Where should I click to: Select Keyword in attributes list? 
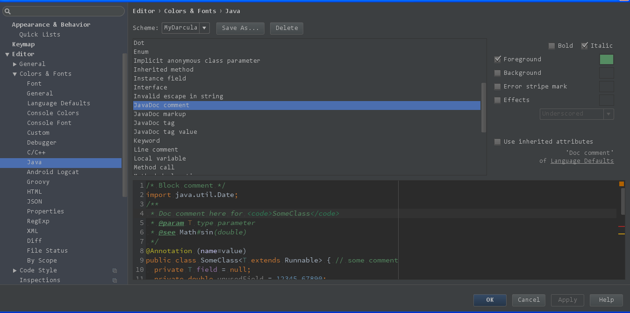click(307, 141)
